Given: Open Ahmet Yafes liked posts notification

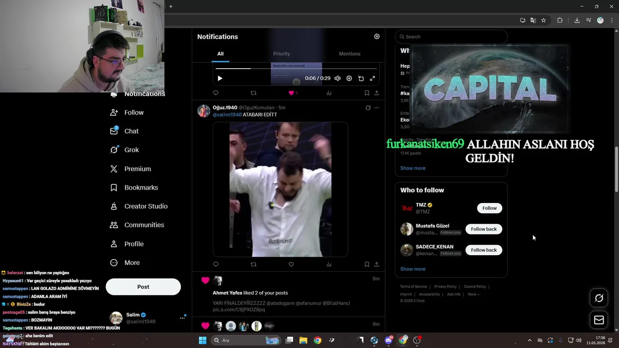Looking at the screenshot, I should click(288, 294).
